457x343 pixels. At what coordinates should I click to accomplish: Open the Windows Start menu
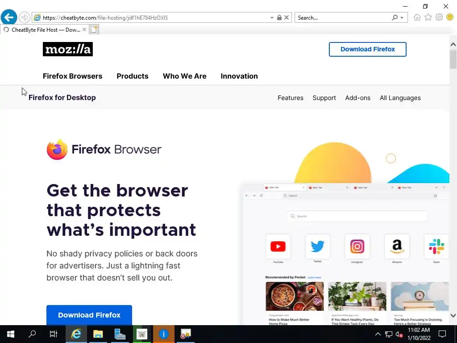pyautogui.click(x=11, y=334)
